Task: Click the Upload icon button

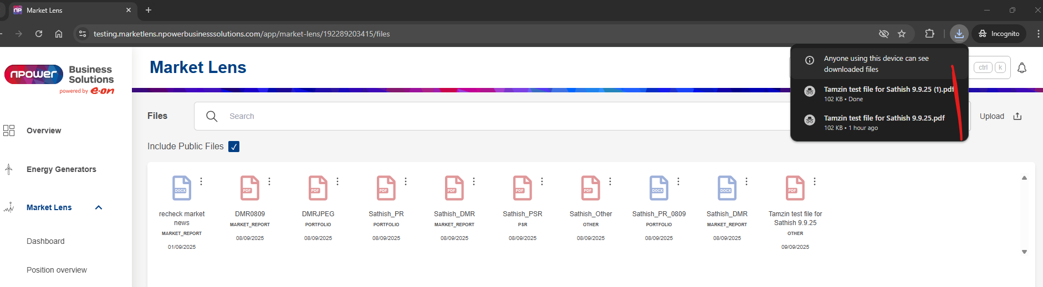Action: pos(1017,116)
